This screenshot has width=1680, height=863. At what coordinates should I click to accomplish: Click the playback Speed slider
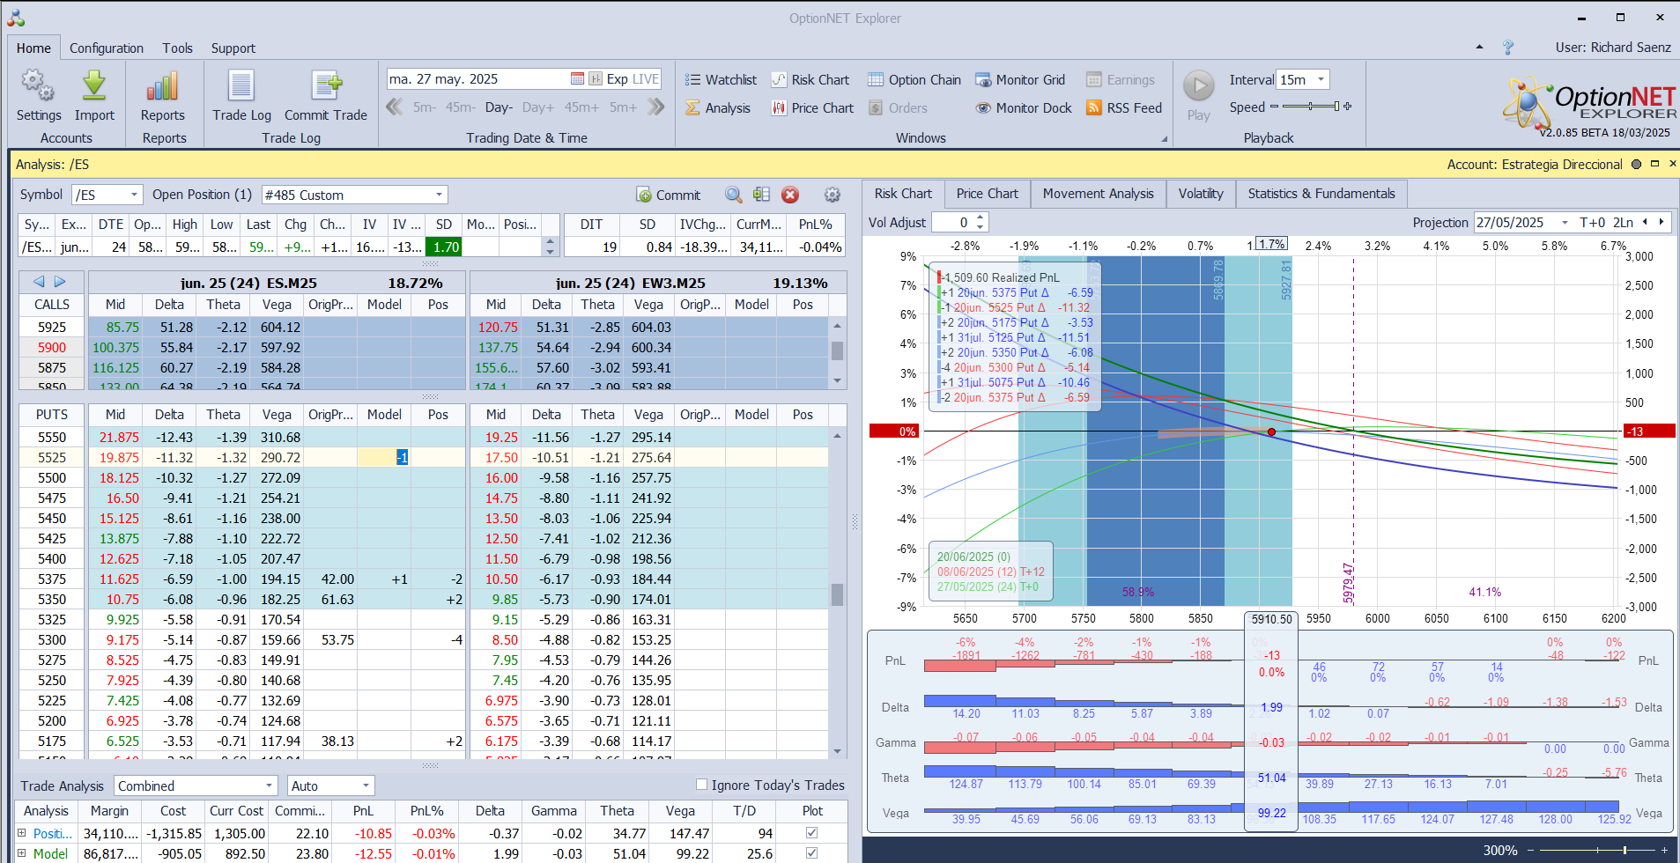coord(1310,107)
